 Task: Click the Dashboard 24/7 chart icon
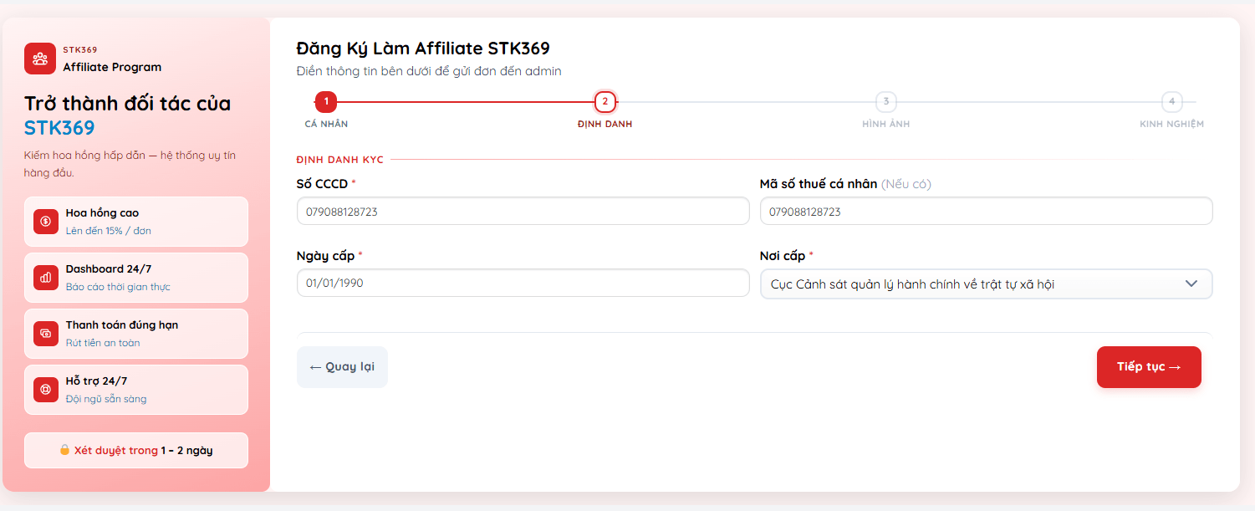[x=46, y=278]
